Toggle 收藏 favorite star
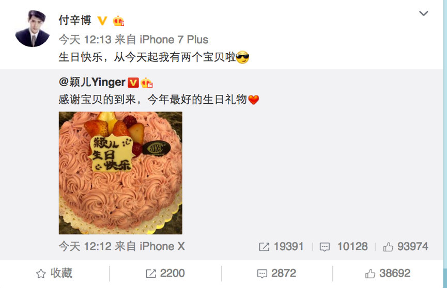This screenshot has height=288, width=447. point(54,273)
